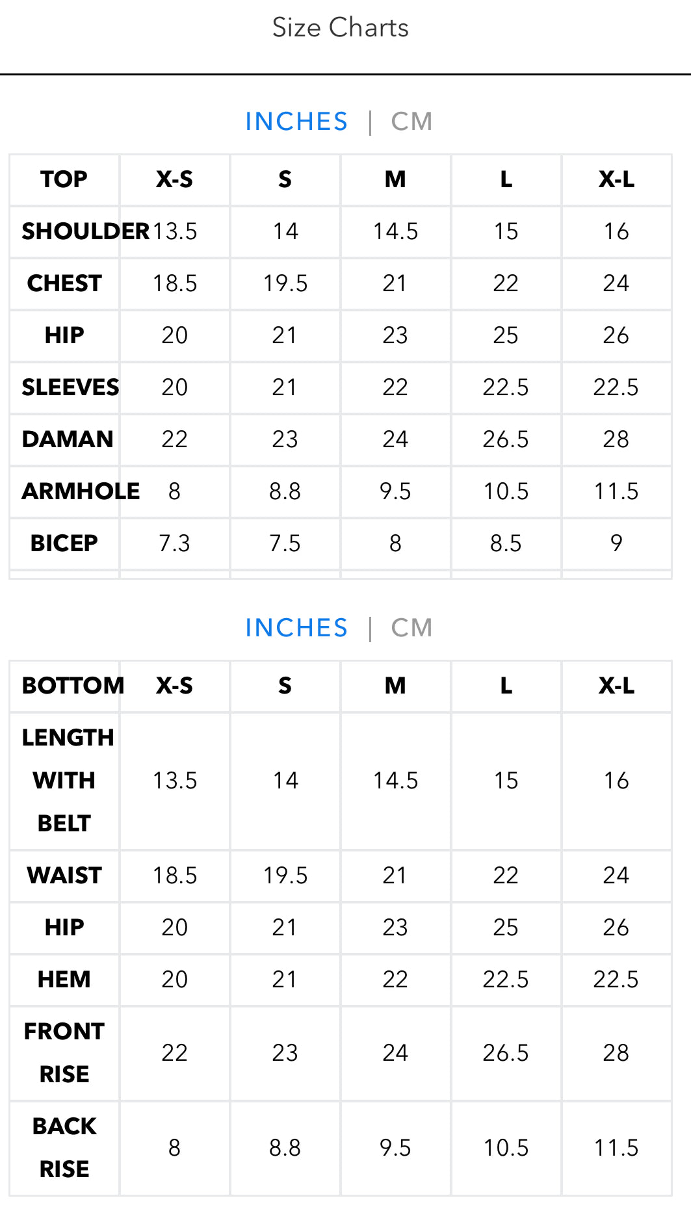This screenshot has width=691, height=1209.
Task: Click the BACK RISE row label
Action: click(x=64, y=1148)
